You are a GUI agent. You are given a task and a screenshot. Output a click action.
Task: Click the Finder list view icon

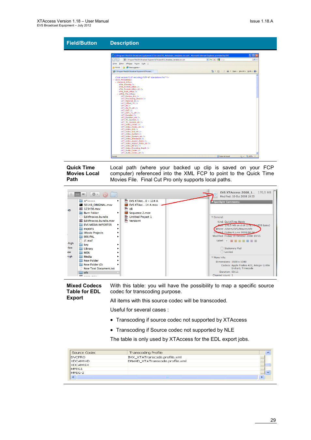click(71, 194)
